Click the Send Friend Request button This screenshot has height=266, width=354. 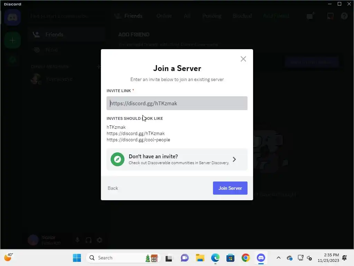(311, 62)
